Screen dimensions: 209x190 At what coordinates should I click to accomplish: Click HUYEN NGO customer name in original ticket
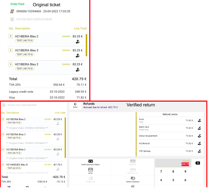tap(34, 19)
